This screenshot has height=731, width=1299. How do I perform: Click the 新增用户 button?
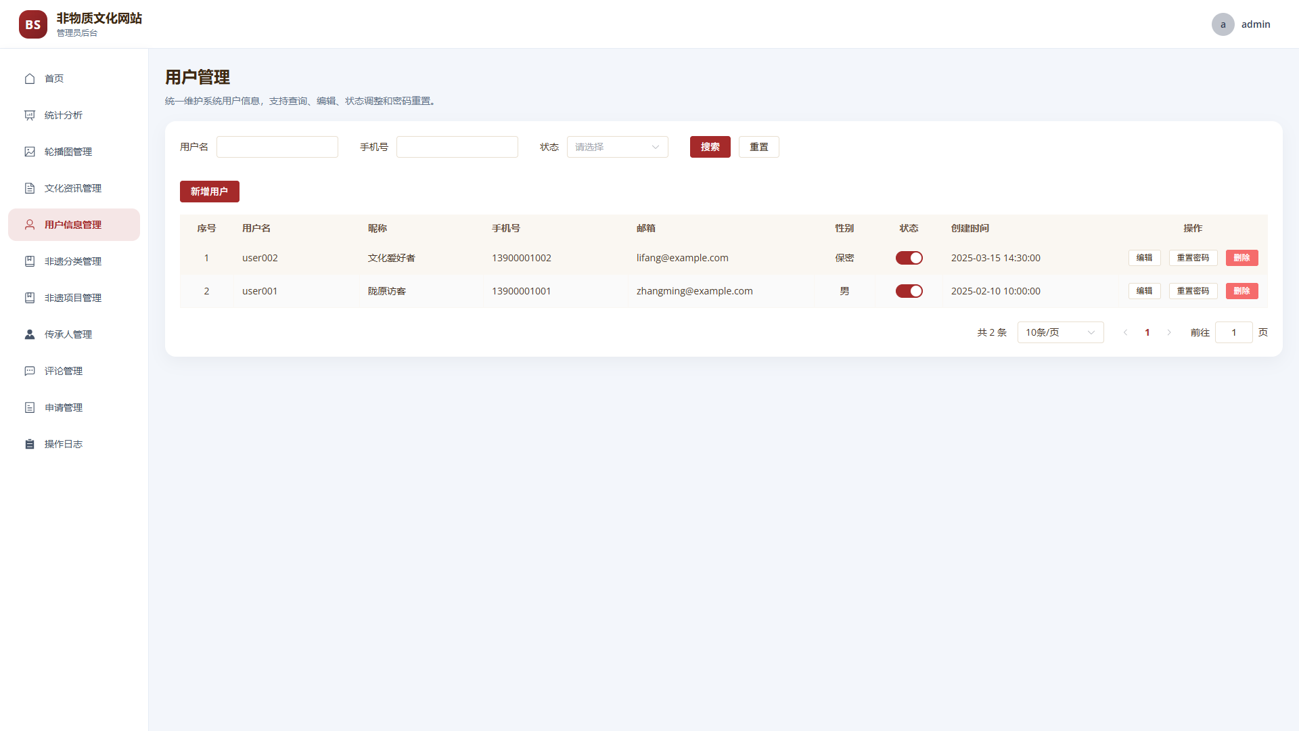(210, 192)
